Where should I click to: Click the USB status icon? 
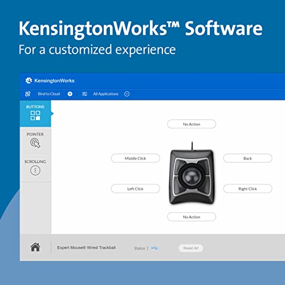coord(154,248)
